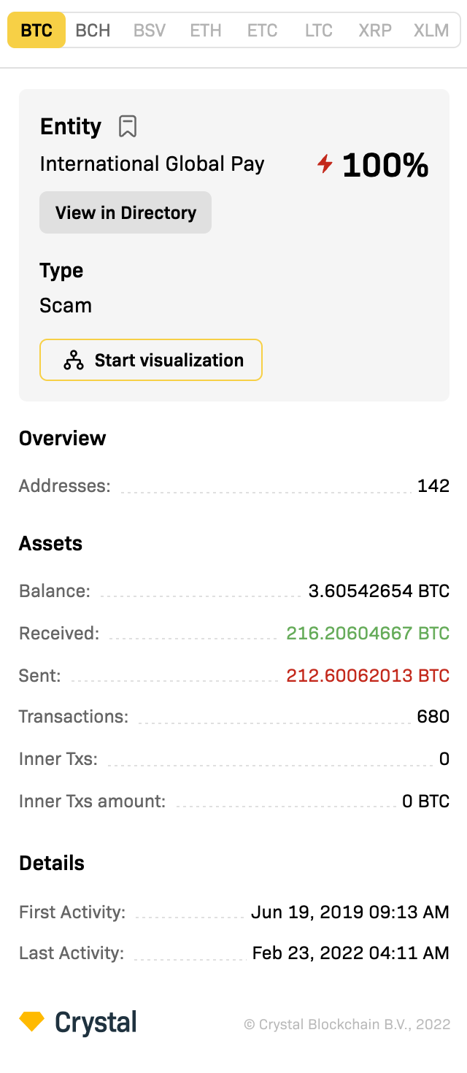Screen dimensions: 467x1073
Task: Click the 100% risk score value
Action: (x=385, y=165)
